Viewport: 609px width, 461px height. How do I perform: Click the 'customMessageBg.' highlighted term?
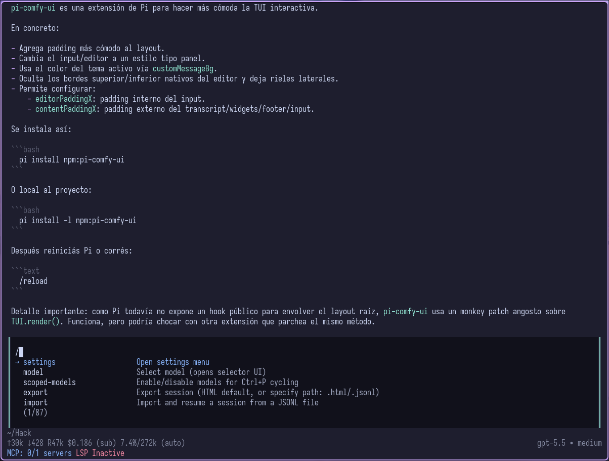point(185,69)
